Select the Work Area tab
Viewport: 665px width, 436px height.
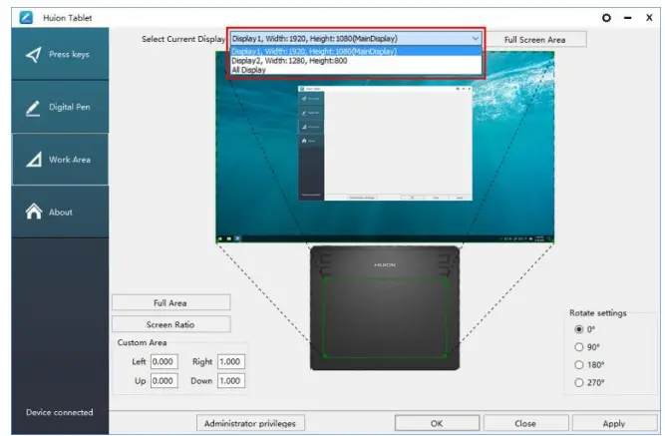point(60,160)
